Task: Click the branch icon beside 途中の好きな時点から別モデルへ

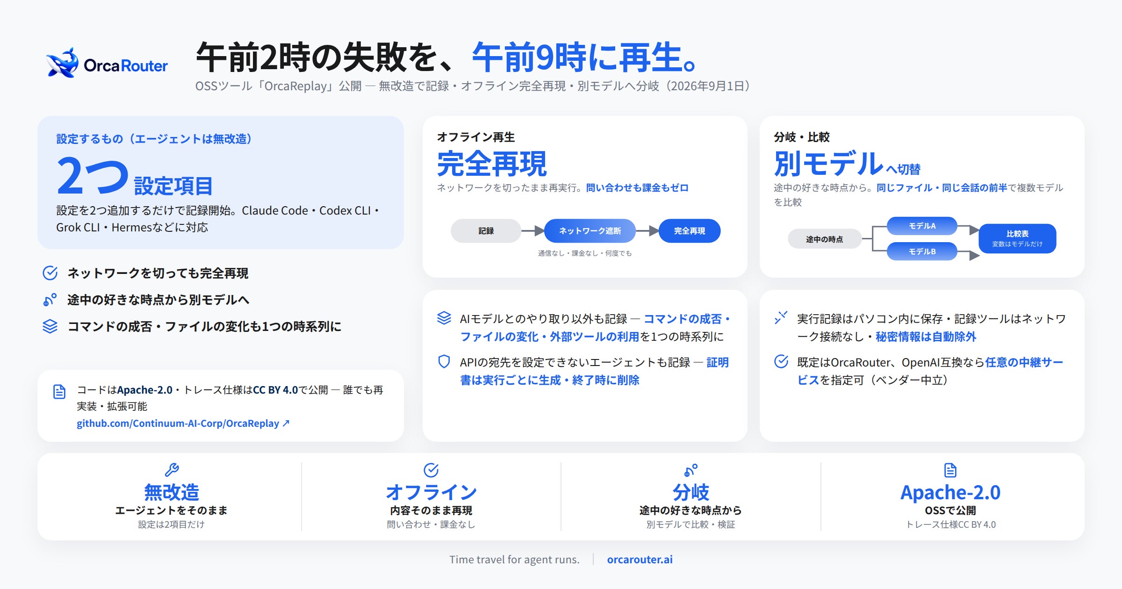Action: tap(50, 300)
